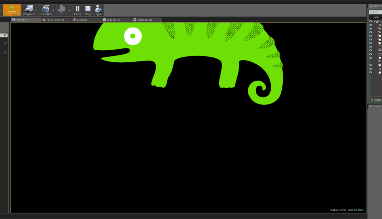
Task: Switch to the Viewport 1 tab
Action: coord(25,20)
